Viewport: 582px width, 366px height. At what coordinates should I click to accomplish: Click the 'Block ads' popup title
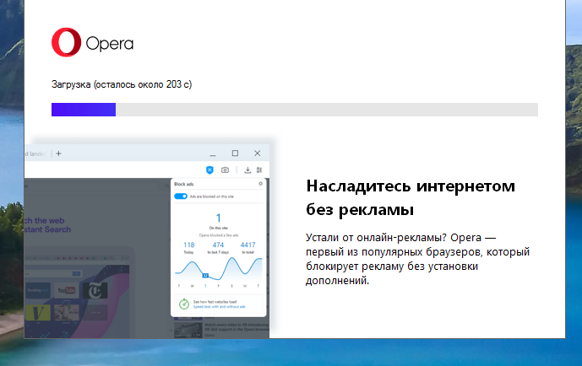click(184, 184)
